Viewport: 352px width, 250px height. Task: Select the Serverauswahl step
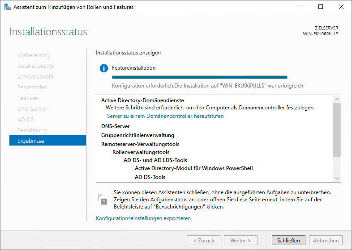(x=35, y=76)
